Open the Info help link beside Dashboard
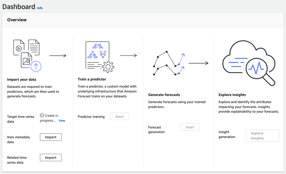The width and height of the screenshot is (286, 174). tap(40, 8)
